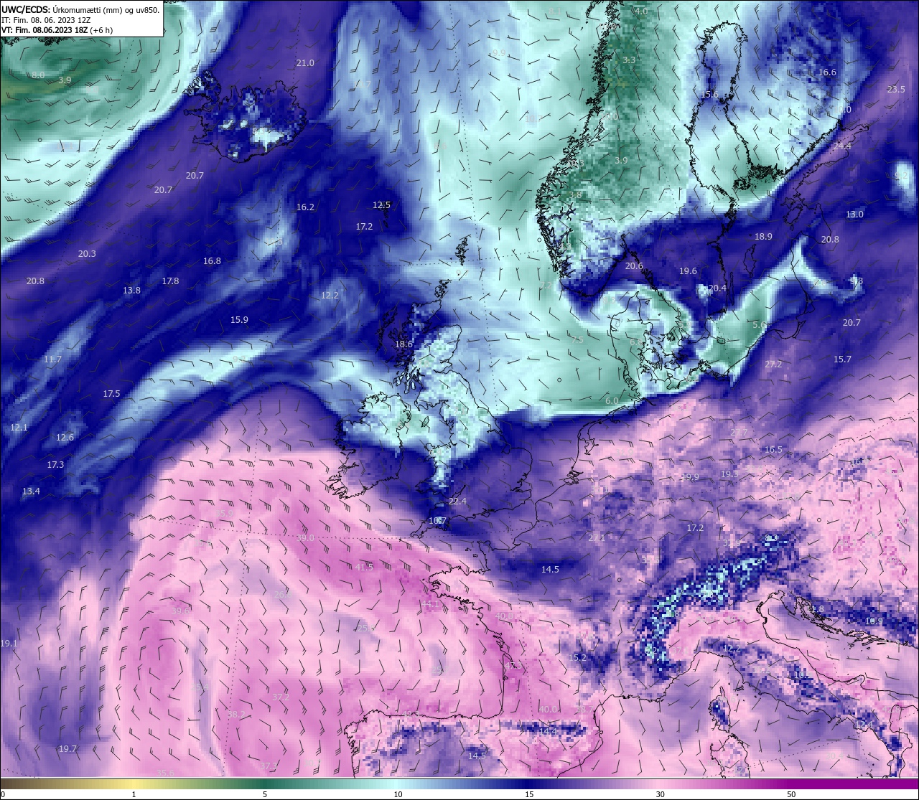Select the 16.6 value over Russia
This screenshot has height=800, width=919.
pos(827,72)
